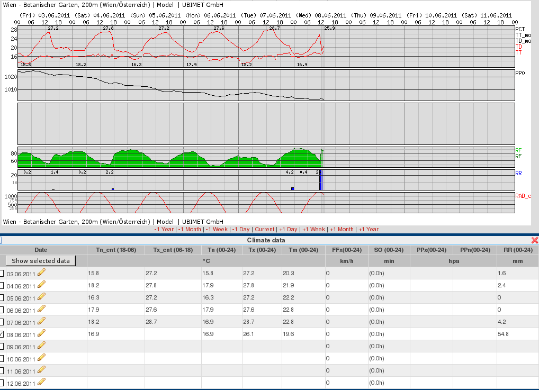The height and width of the screenshot is (390, 539).
Task: Edit the 12.06.2011 row with pencil icon
Action: [x=41, y=382]
